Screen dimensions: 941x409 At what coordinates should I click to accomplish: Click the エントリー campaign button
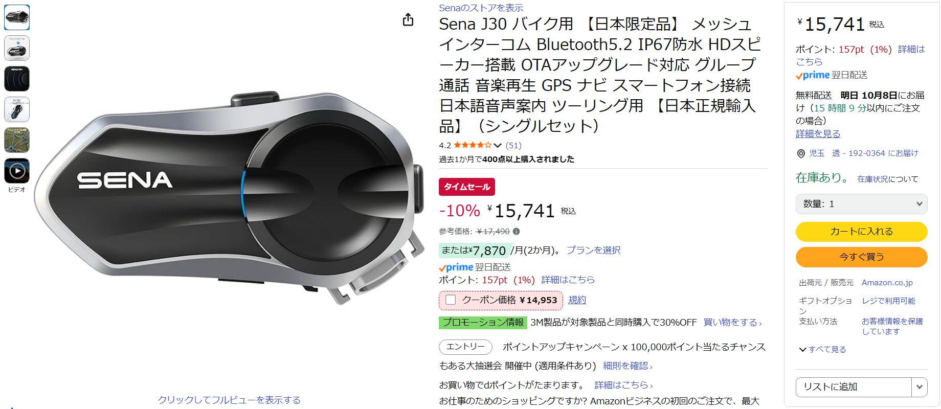(465, 347)
